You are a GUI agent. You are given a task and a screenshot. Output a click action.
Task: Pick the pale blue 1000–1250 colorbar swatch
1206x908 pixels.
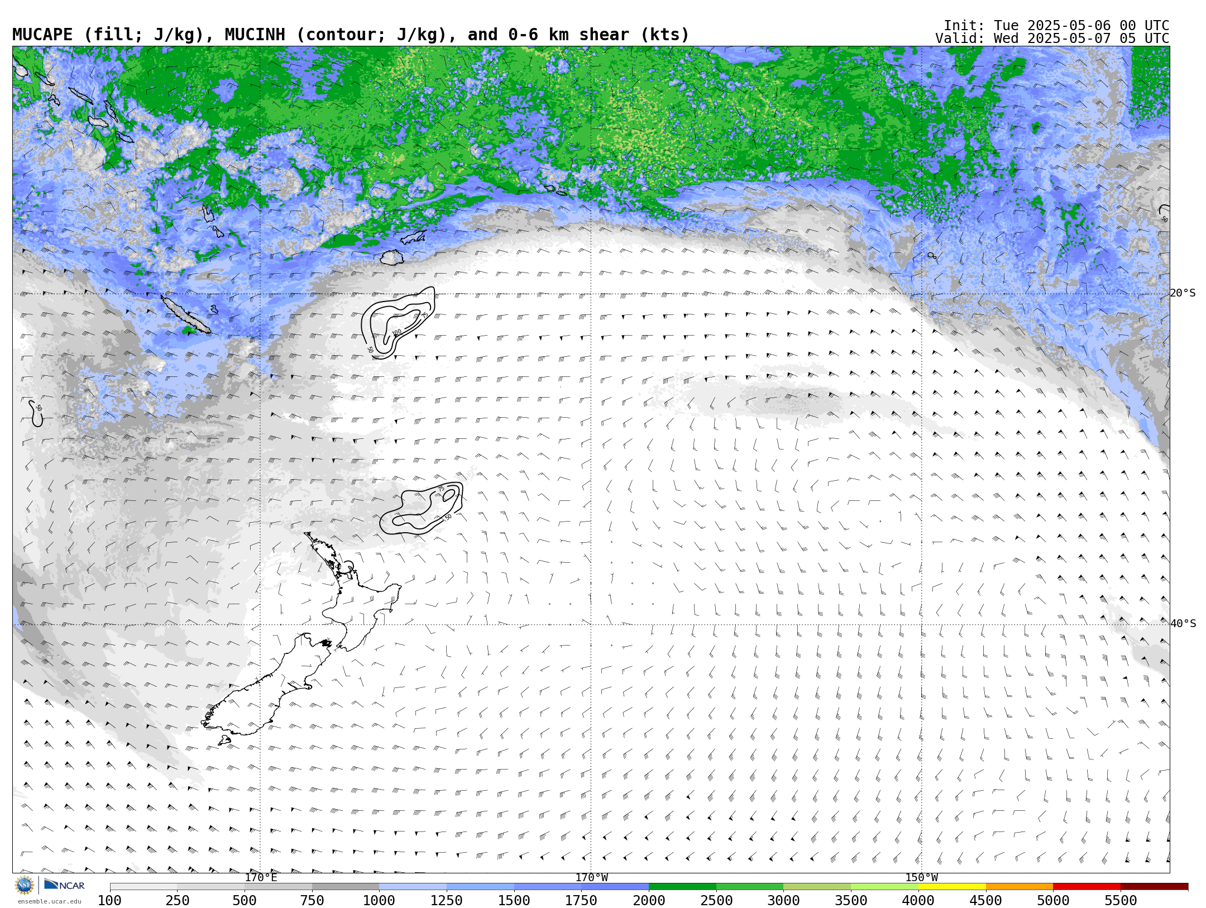coord(413,887)
